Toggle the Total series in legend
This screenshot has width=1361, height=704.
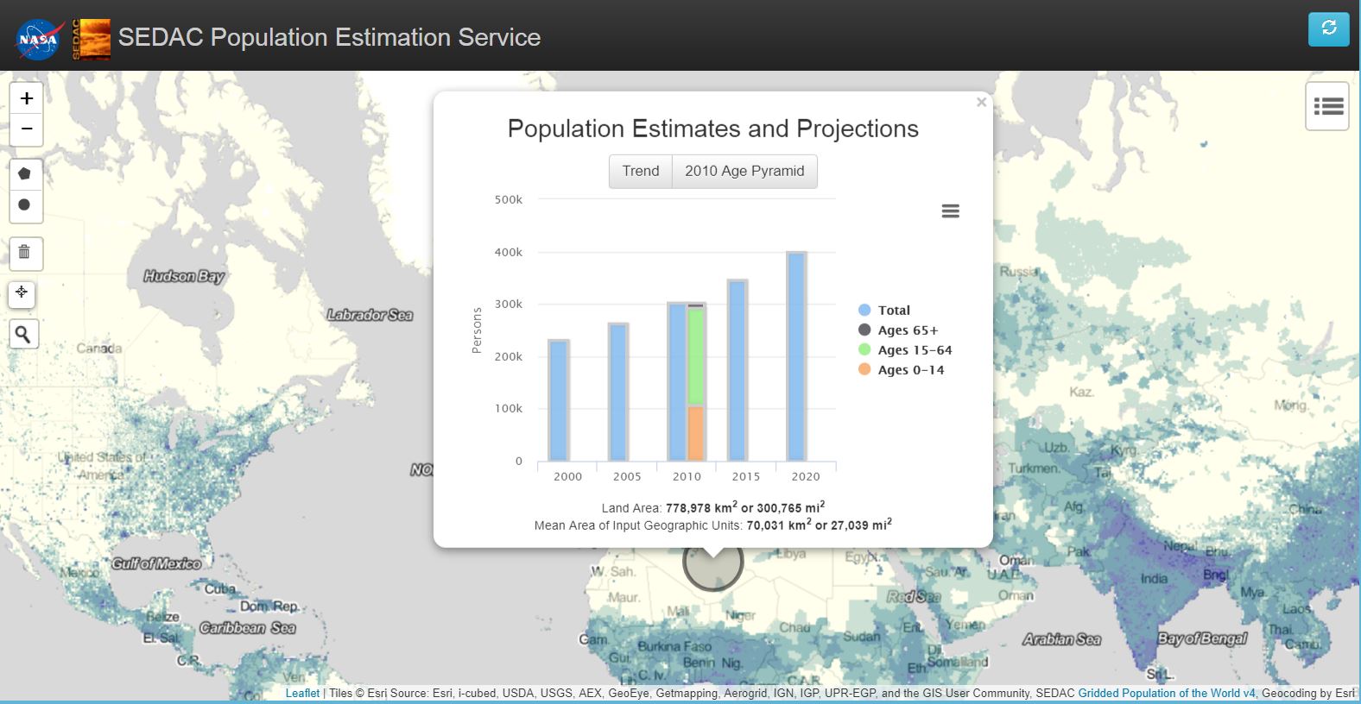pos(884,310)
